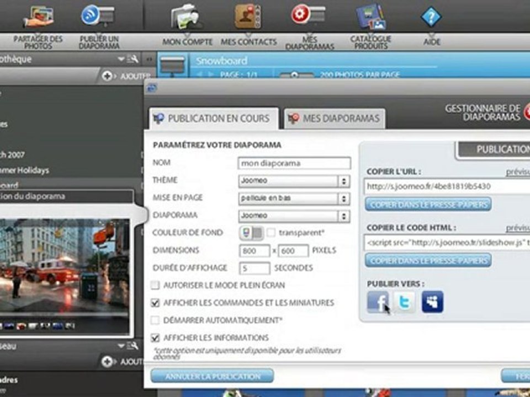Enable Démarrer automatiquement option
The width and height of the screenshot is (530, 397).
(155, 320)
